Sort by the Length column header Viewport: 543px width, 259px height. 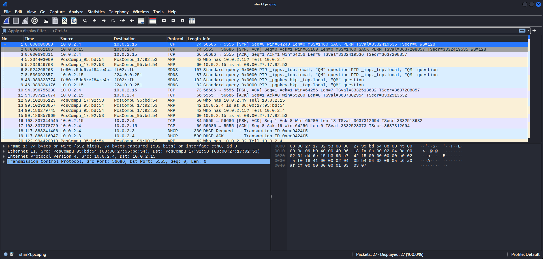[194, 39]
